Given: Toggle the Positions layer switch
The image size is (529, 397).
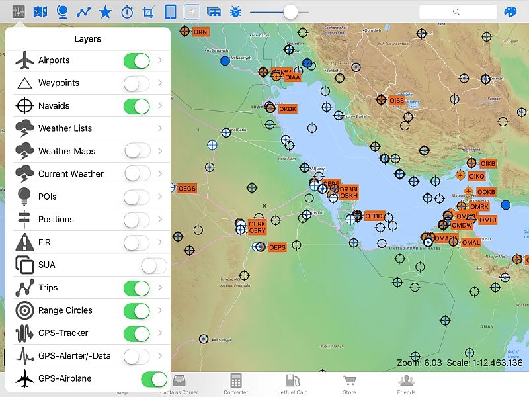Looking at the screenshot, I should coord(137,220).
